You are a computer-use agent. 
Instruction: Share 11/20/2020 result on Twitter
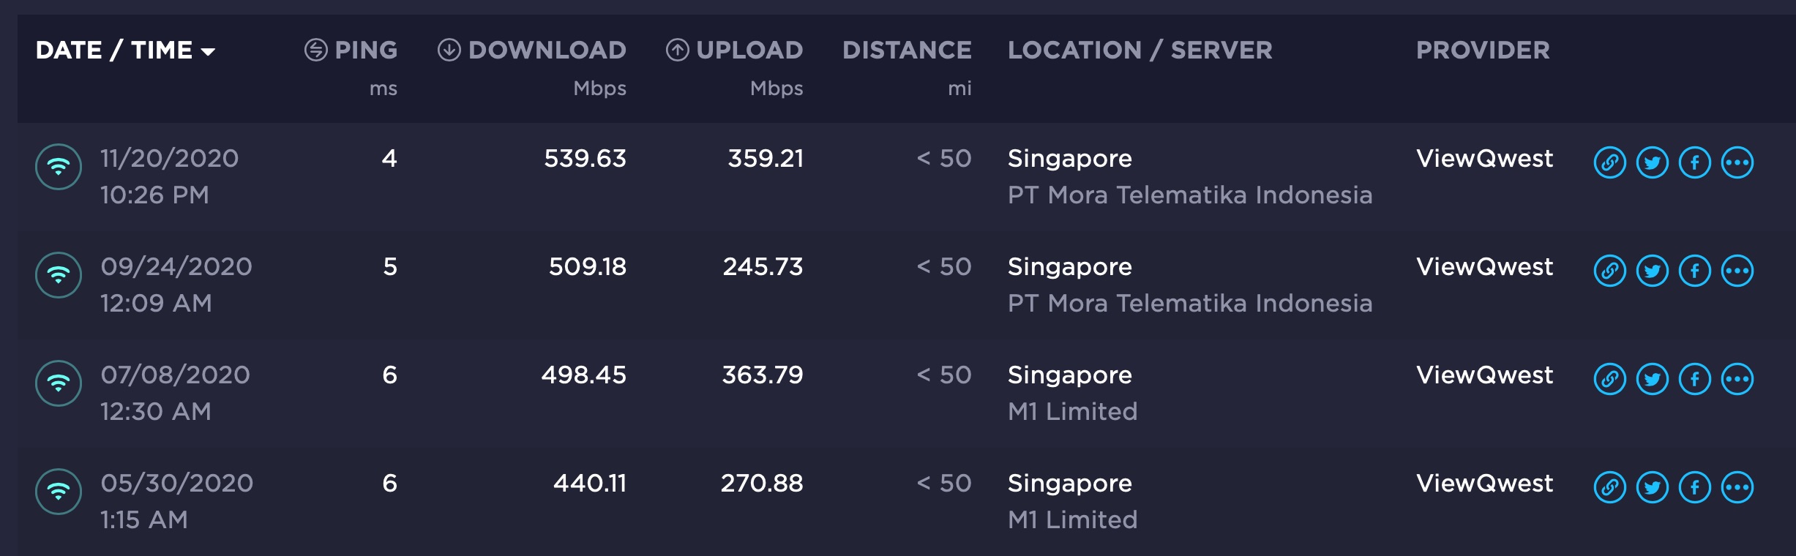click(1652, 162)
